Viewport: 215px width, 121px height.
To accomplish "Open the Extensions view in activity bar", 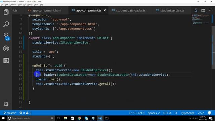I will pos(6,61).
